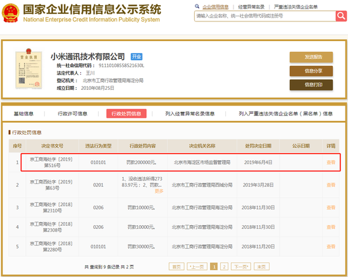Viewport: 348px width, 277px height.
Task: Click the 处罚决定日期 column header
Action: 258,146
